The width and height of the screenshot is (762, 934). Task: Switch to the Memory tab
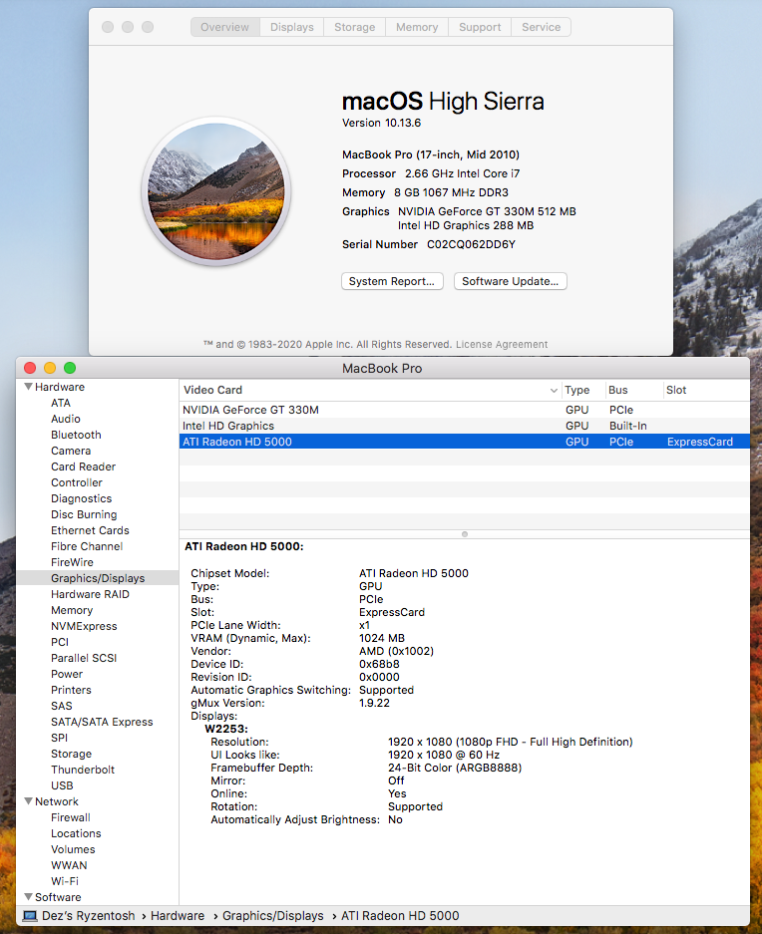(x=417, y=27)
